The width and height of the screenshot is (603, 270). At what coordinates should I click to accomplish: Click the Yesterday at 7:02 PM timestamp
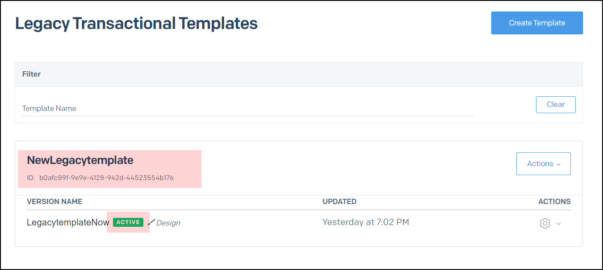[366, 222]
